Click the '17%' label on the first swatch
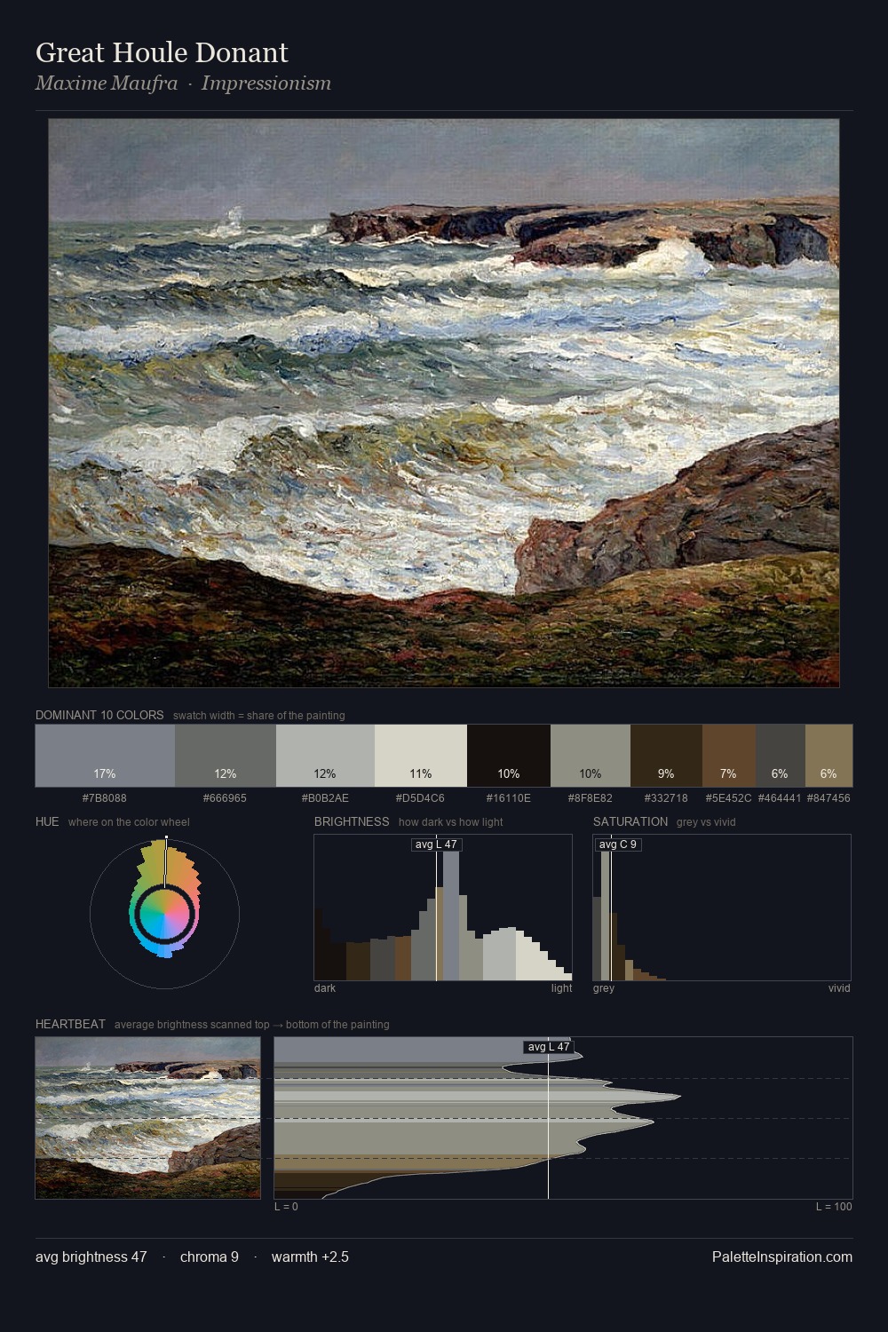 105,773
